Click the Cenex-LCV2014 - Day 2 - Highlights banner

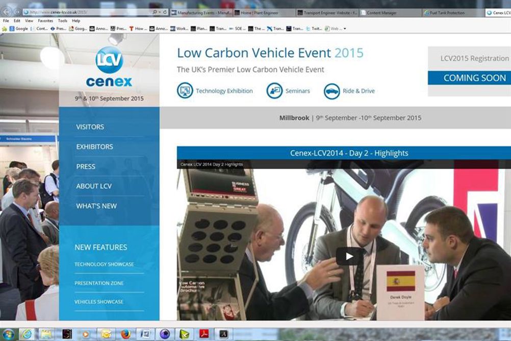coord(344,153)
